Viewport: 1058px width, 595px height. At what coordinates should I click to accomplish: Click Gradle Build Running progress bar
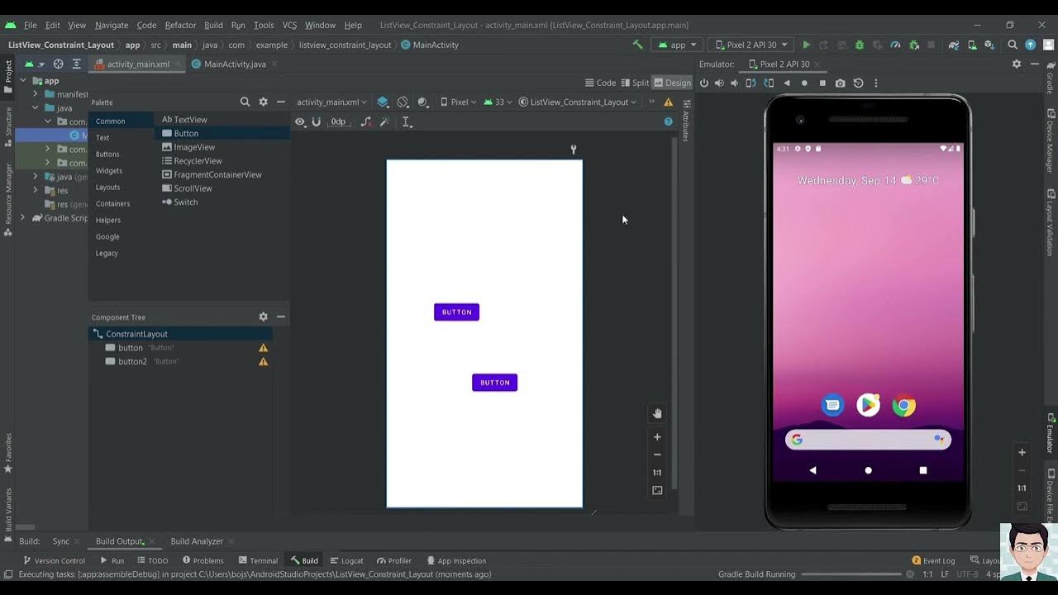point(851,574)
